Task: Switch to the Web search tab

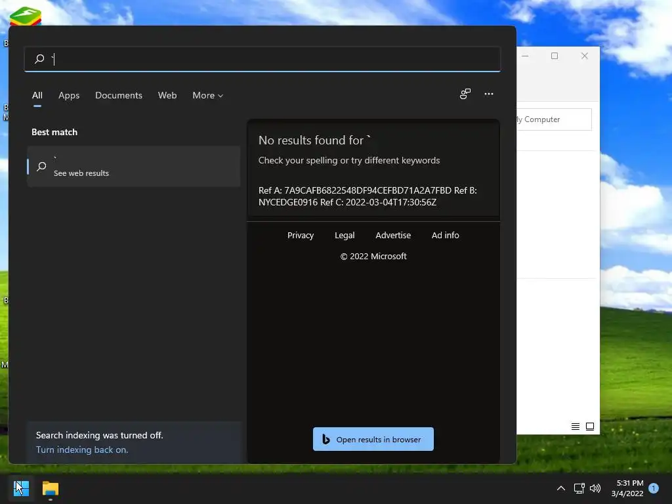Action: 167,95
